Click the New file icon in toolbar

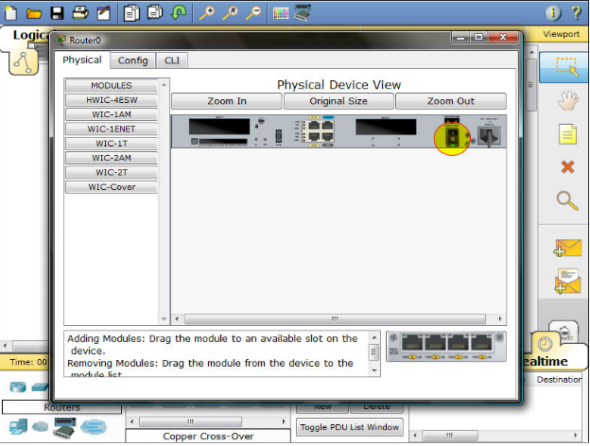(11, 13)
